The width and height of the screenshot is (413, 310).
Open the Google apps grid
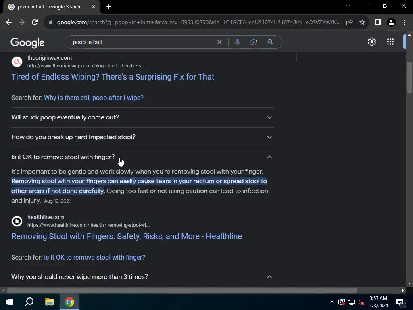(390, 42)
